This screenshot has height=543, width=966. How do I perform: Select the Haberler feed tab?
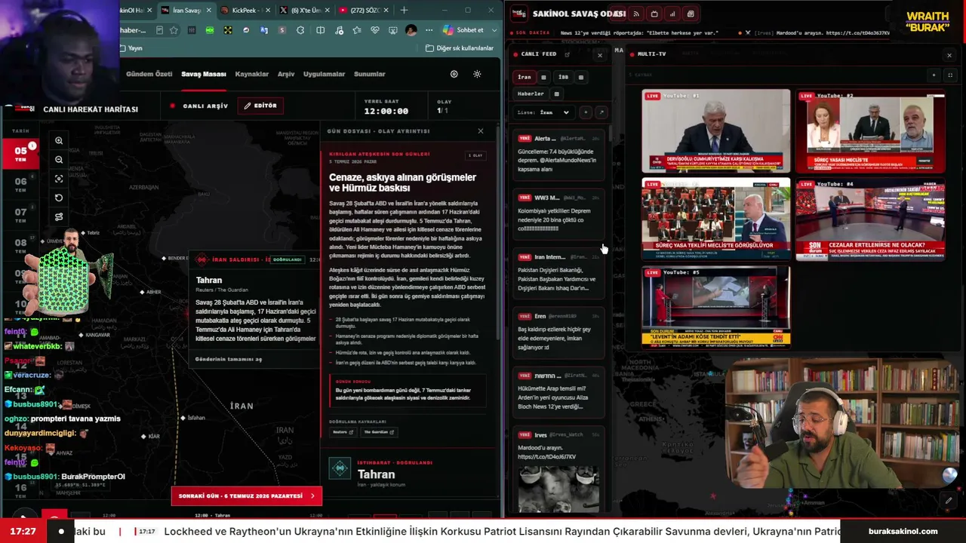531,94
